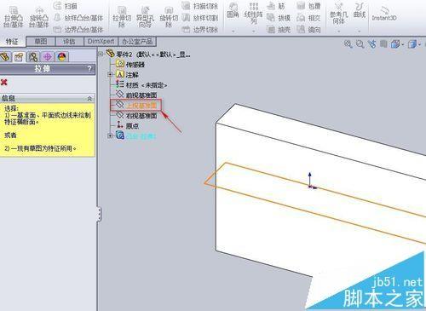Viewport: 426px width, 311px height.
Task: Switch to the 办公室产品 office products tab
Action: (137, 42)
